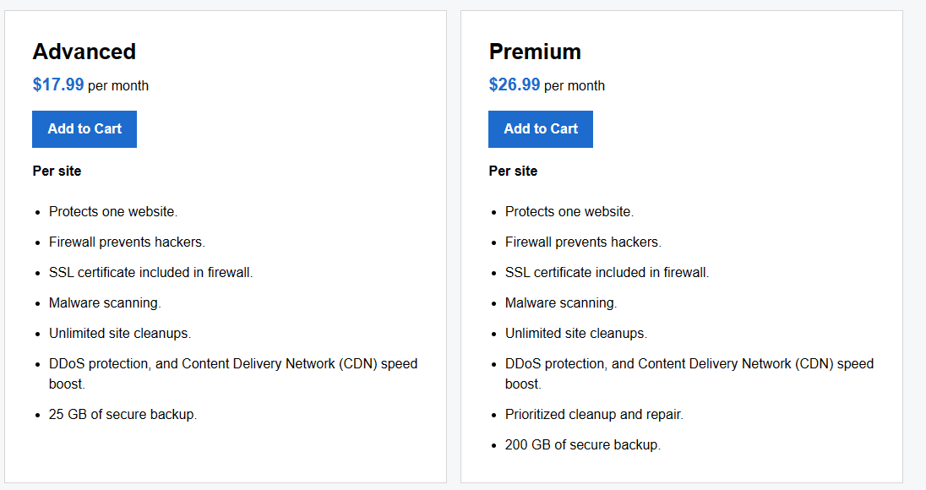The width and height of the screenshot is (926, 490).
Task: Click the Per site label under Premium
Action: pyautogui.click(x=513, y=171)
